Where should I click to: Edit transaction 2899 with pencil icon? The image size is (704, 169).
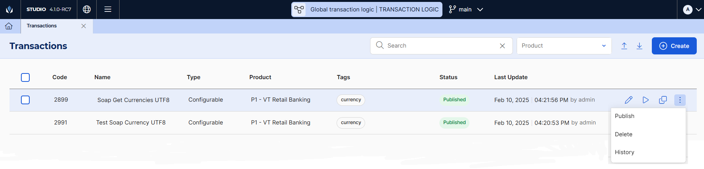[629, 100]
